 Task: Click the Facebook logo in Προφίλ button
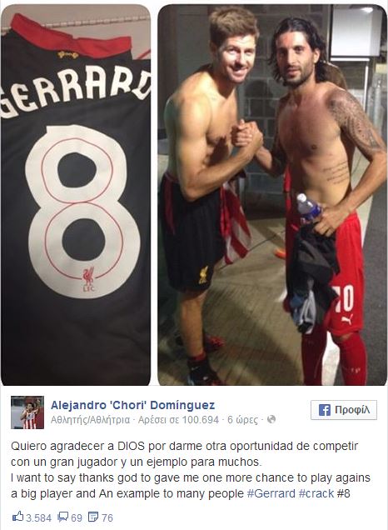tap(324, 410)
